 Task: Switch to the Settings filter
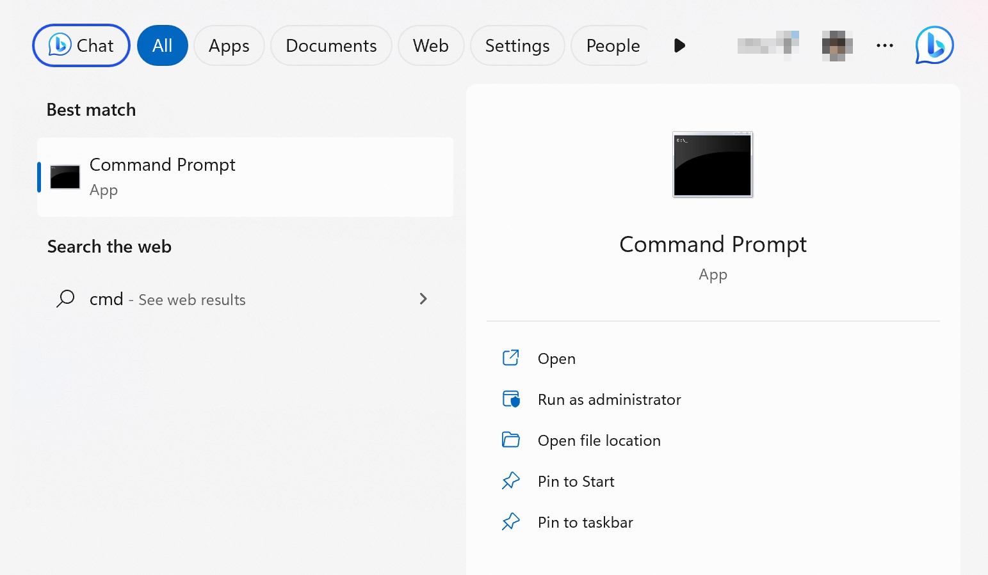coord(517,45)
